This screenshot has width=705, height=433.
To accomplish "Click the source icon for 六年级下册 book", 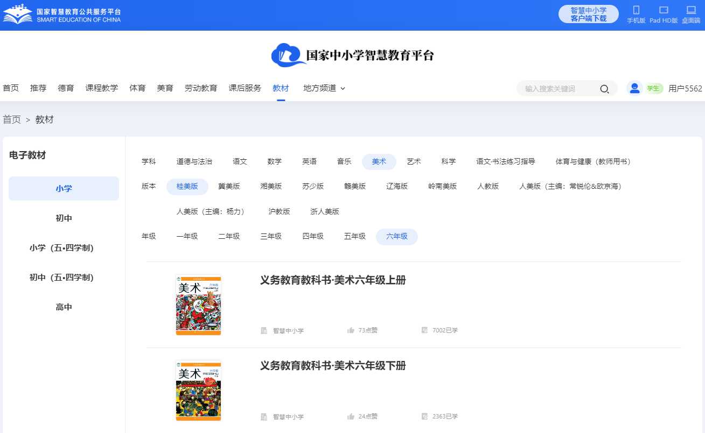I will pos(264,416).
